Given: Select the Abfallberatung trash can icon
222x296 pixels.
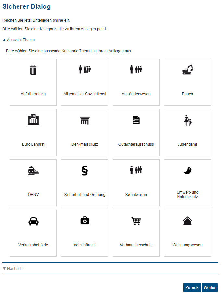Looking at the screenshot, I should (33, 70).
